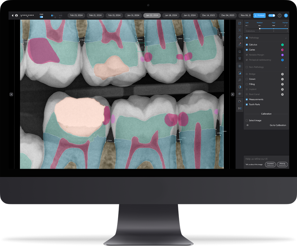Open the patient profile icon
The height and width of the screenshot is (246, 297).
point(17,16)
